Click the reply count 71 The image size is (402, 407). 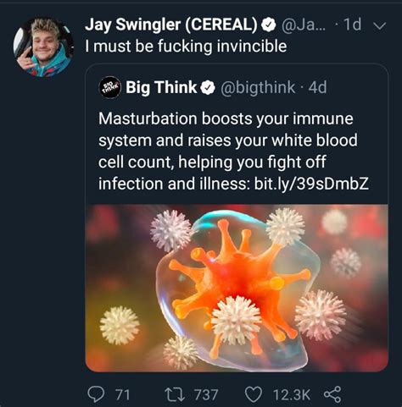123,394
